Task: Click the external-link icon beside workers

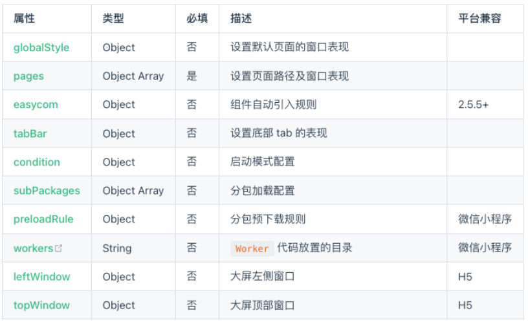Action: 59,248
